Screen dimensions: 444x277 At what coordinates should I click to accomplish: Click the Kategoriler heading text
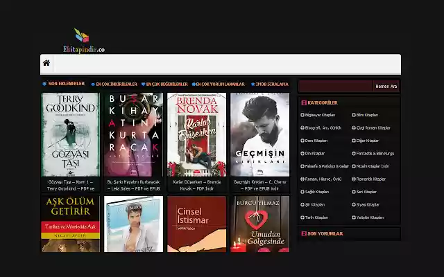323,103
